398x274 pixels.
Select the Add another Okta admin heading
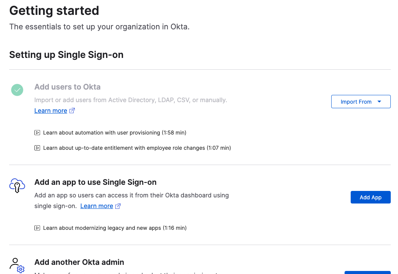79,262
